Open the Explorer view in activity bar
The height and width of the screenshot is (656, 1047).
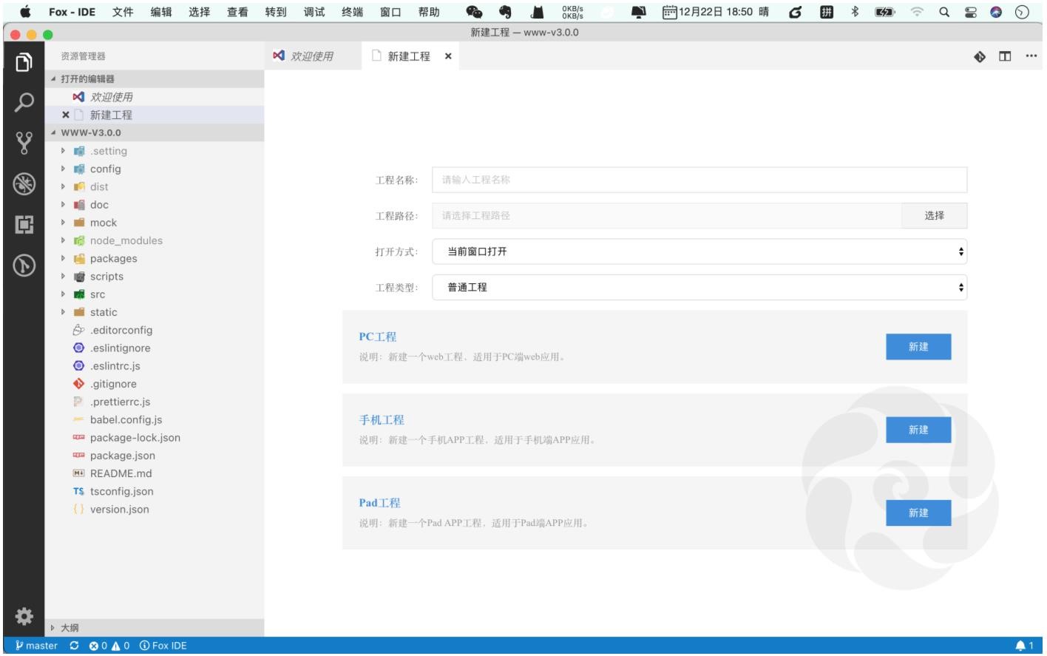[x=24, y=62]
